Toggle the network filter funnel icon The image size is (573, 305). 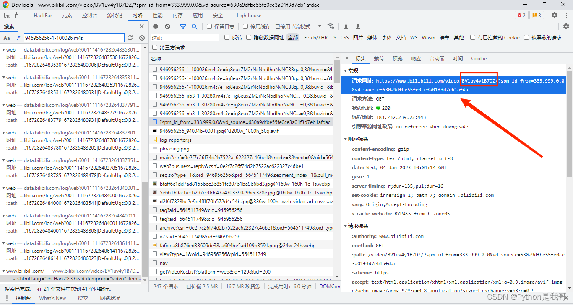pyautogui.click(x=183, y=26)
